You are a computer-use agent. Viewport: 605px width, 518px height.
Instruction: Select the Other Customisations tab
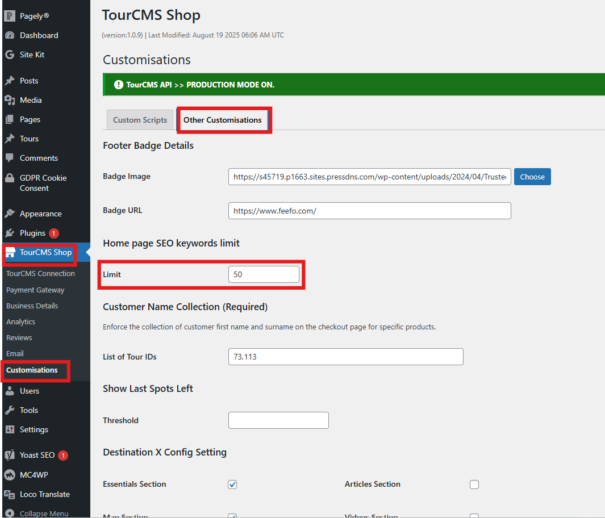point(222,120)
